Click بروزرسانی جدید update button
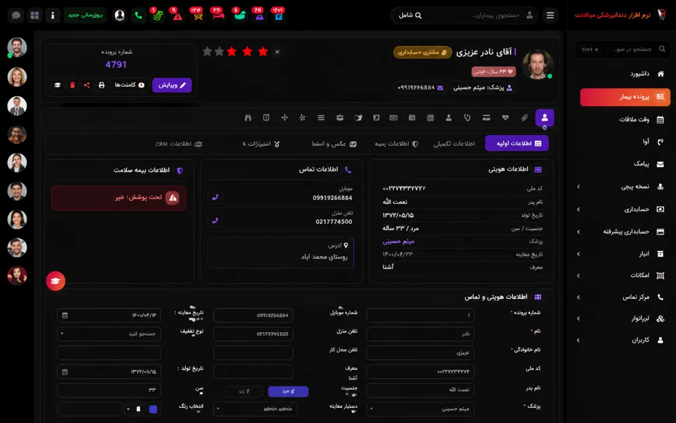The height and width of the screenshot is (423, 676). click(86, 15)
